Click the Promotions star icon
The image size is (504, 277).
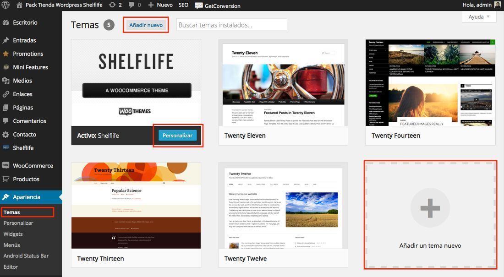point(6,54)
